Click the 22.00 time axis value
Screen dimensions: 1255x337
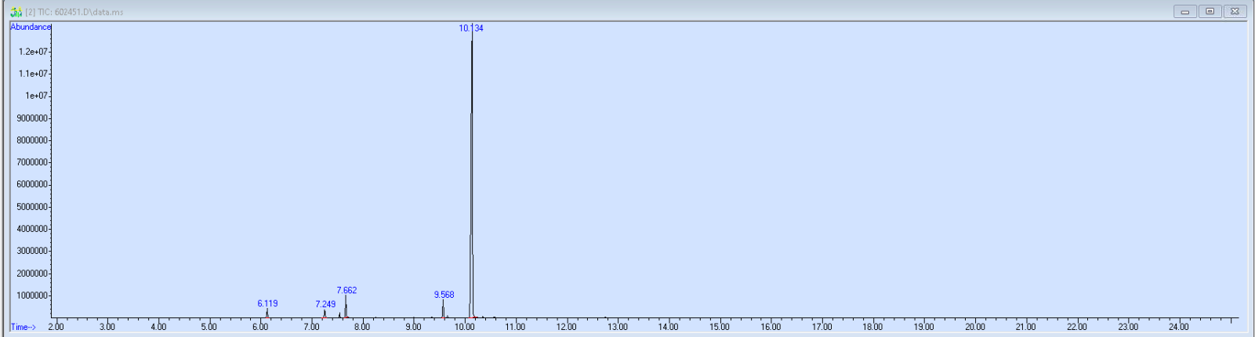(x=1077, y=327)
